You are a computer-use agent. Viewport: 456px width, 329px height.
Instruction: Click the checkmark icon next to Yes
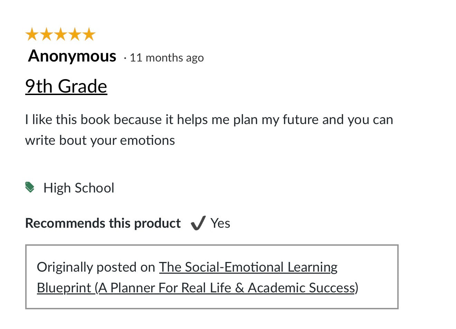[198, 223]
